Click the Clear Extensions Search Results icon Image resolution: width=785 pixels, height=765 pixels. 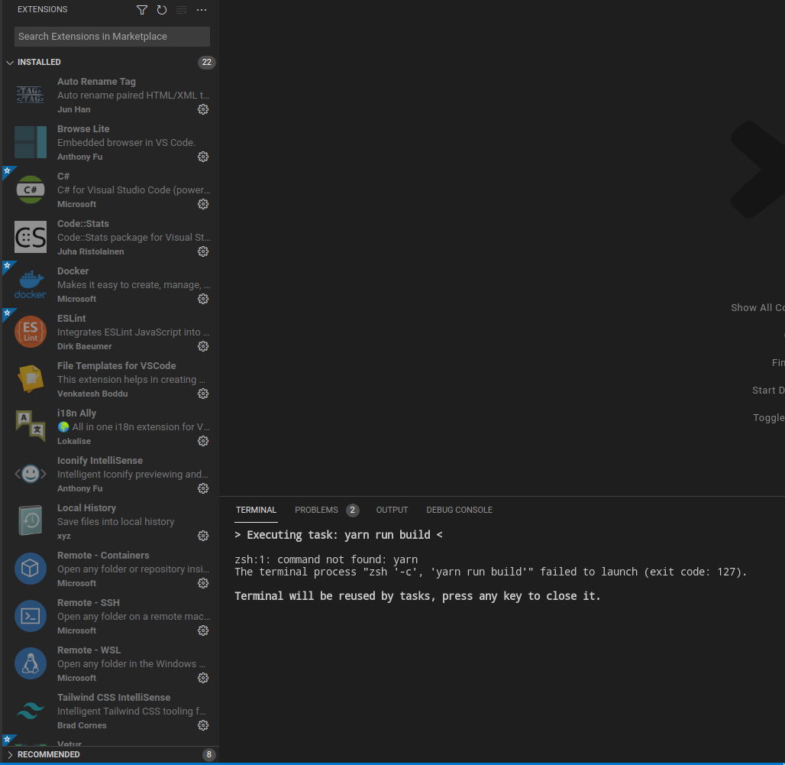[x=181, y=10]
